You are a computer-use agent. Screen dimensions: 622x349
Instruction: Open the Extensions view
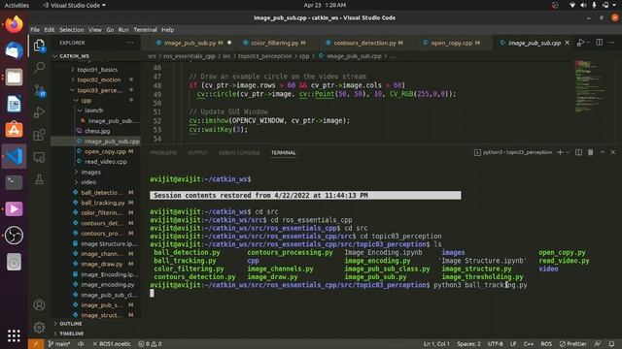tap(39, 135)
